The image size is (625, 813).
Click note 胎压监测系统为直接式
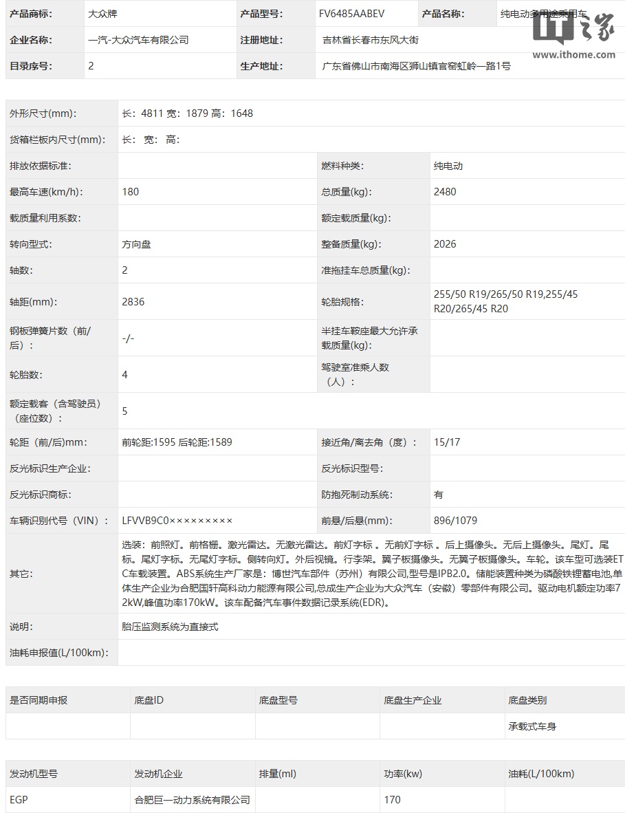tap(170, 627)
